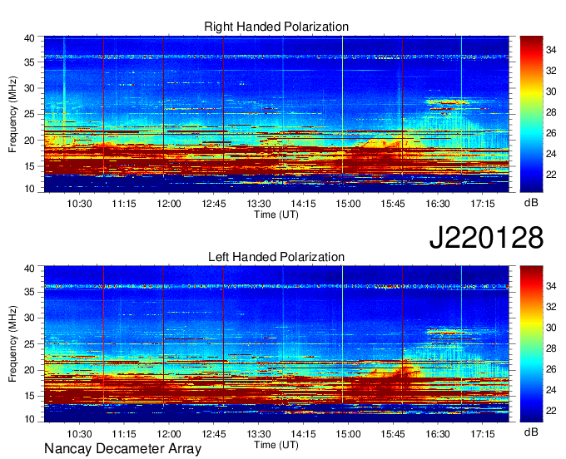The image size is (566, 459).
Task: Click the dB unit label under Left Handed color bar
Action: [531, 432]
